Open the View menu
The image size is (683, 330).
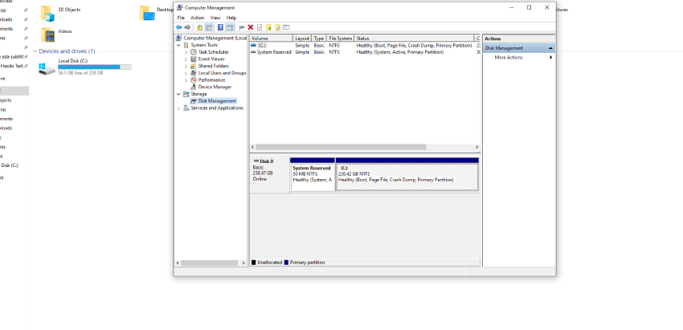point(215,18)
